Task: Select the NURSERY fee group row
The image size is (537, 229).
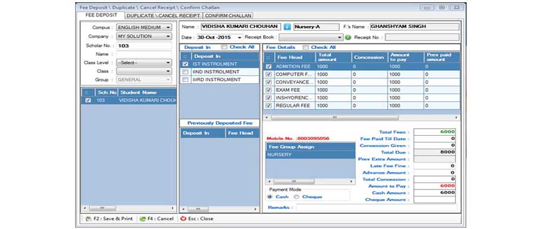Action: pyautogui.click(x=311, y=155)
